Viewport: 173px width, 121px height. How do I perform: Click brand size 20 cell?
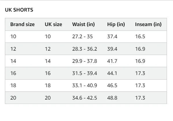click(13, 98)
